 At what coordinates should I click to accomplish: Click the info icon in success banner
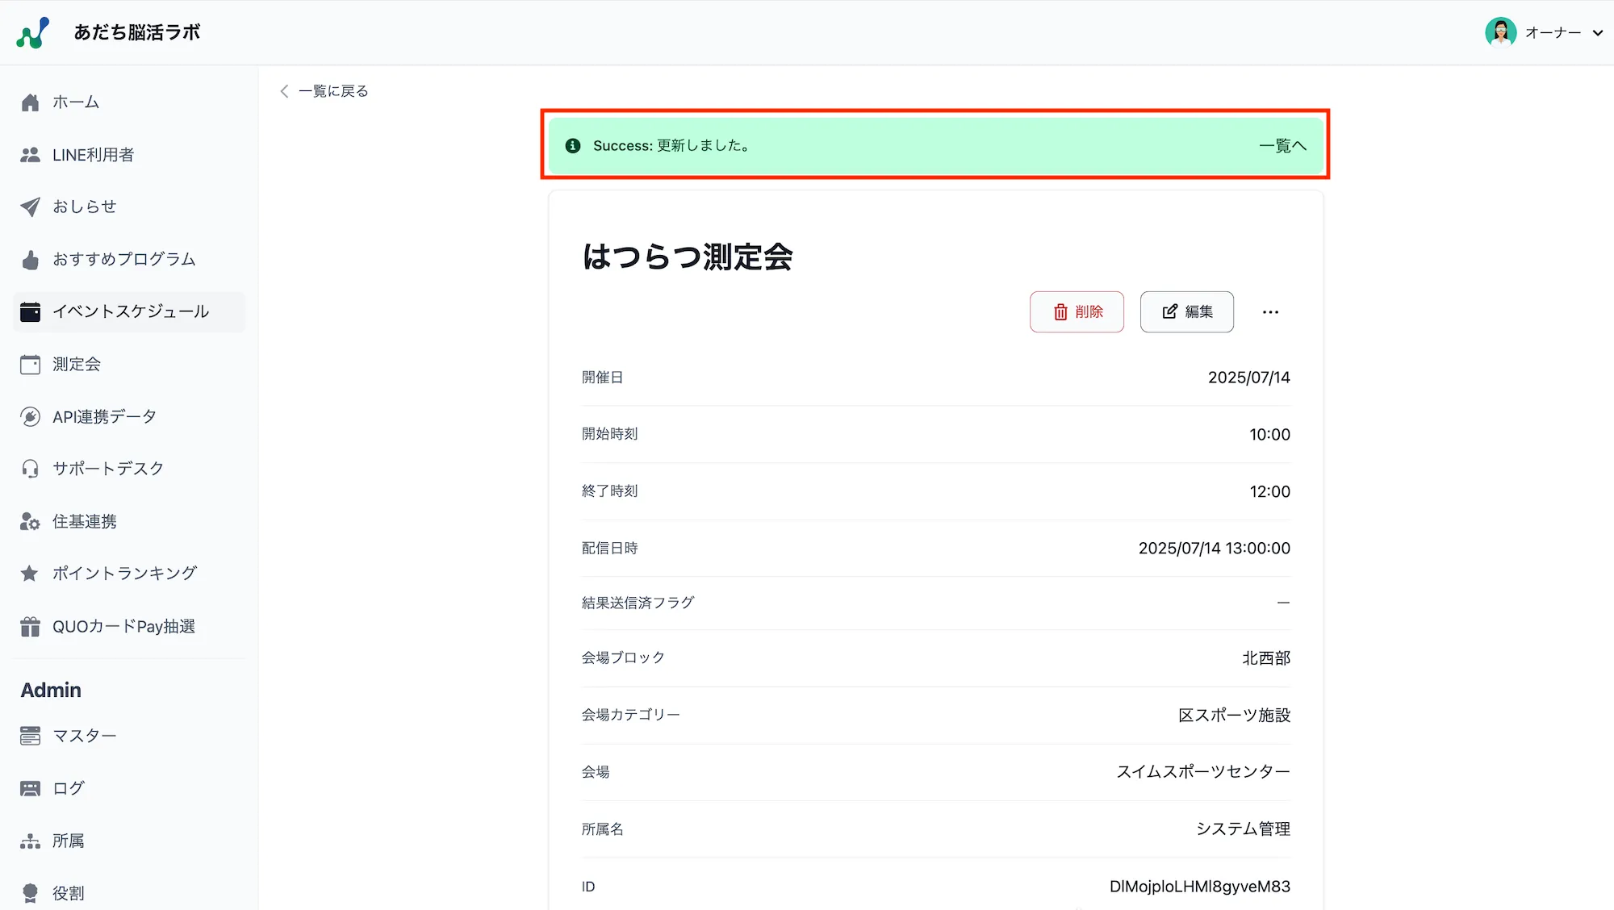pos(573,146)
